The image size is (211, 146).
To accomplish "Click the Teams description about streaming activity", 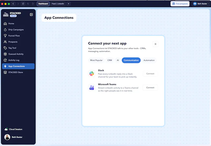I will coord(118,89).
